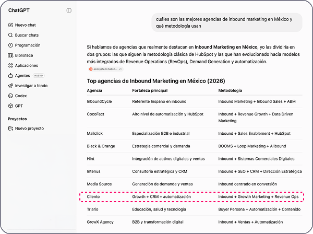The image size is (313, 234).
Task: Open GPT from the sidebar
Action: click(15, 106)
